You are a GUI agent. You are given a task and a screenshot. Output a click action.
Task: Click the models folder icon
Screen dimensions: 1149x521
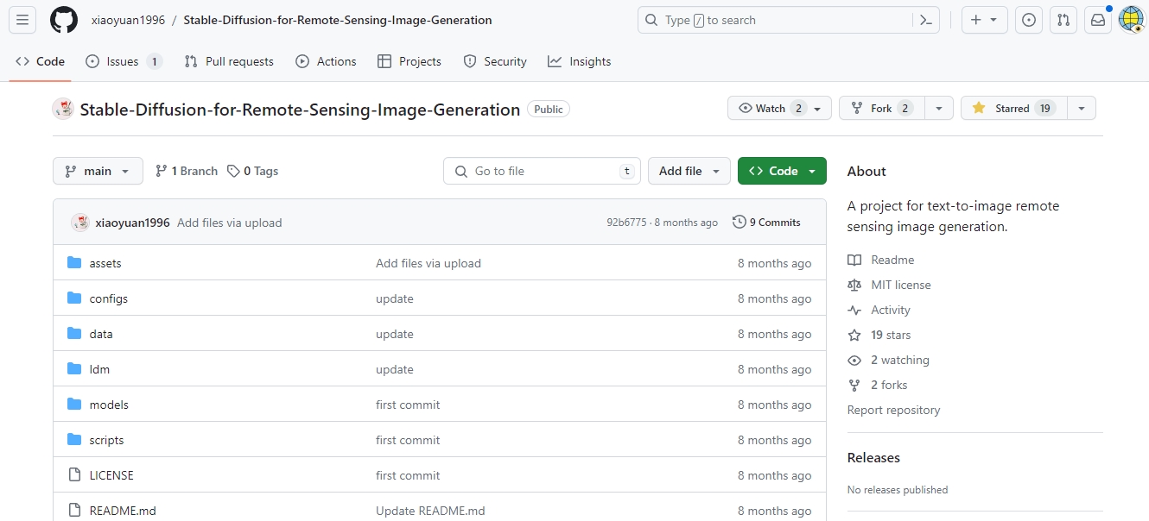74,405
